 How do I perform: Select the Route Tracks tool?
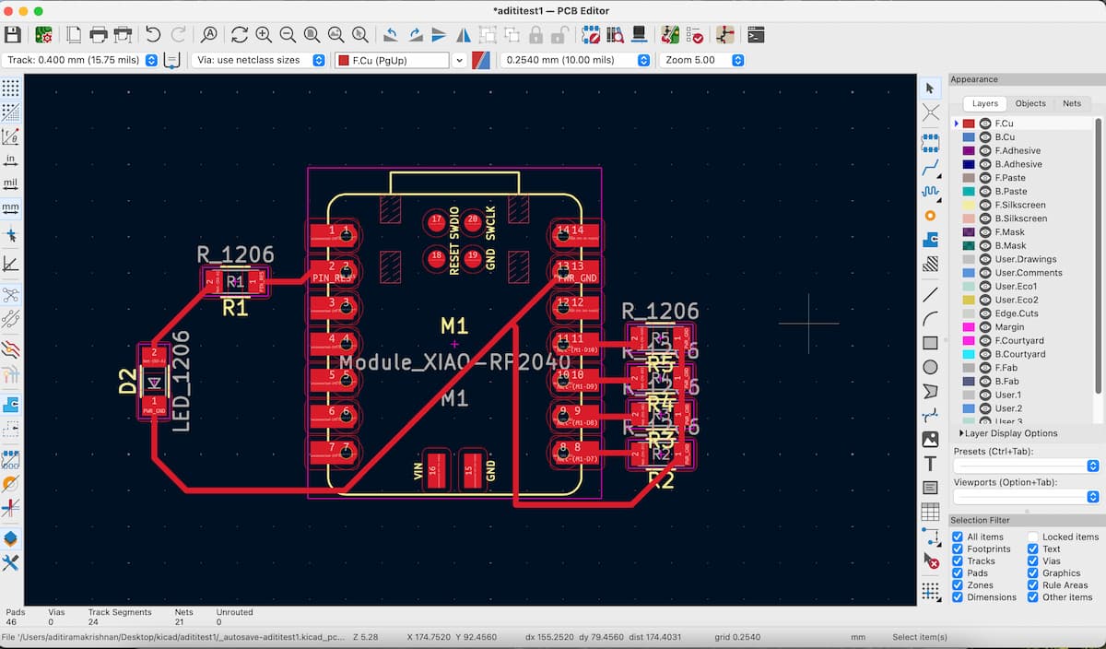pos(930,167)
